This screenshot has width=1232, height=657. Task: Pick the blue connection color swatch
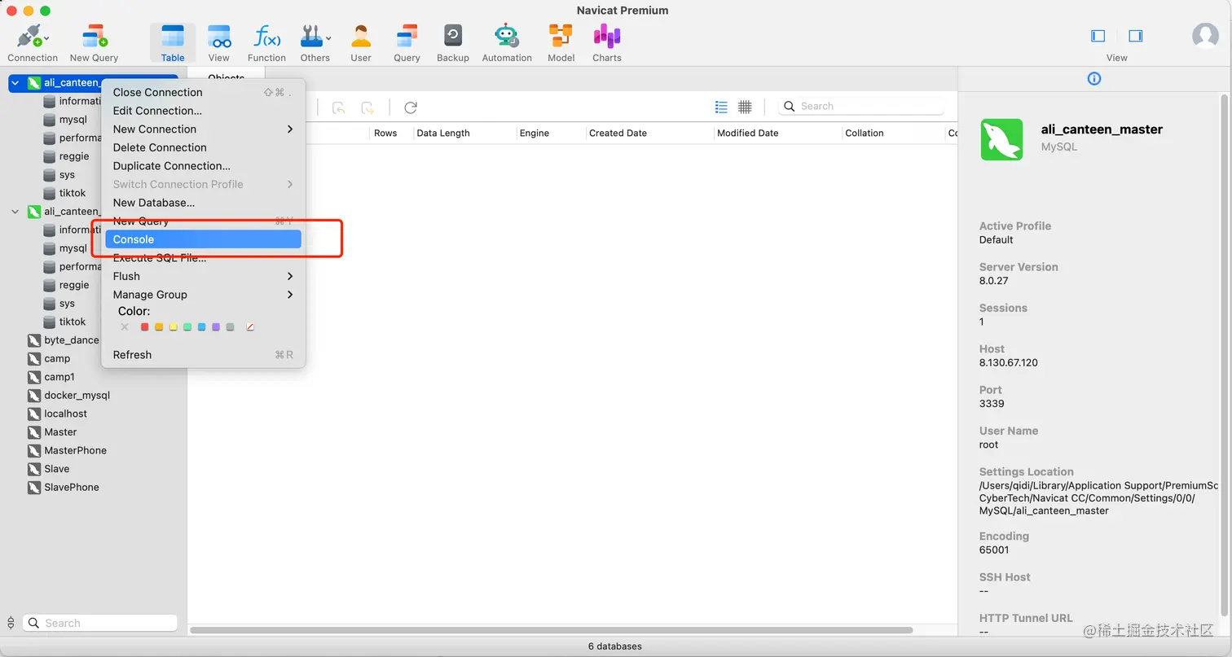pos(201,327)
